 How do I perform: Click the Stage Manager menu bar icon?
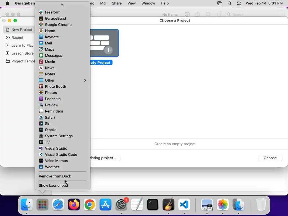220,3
